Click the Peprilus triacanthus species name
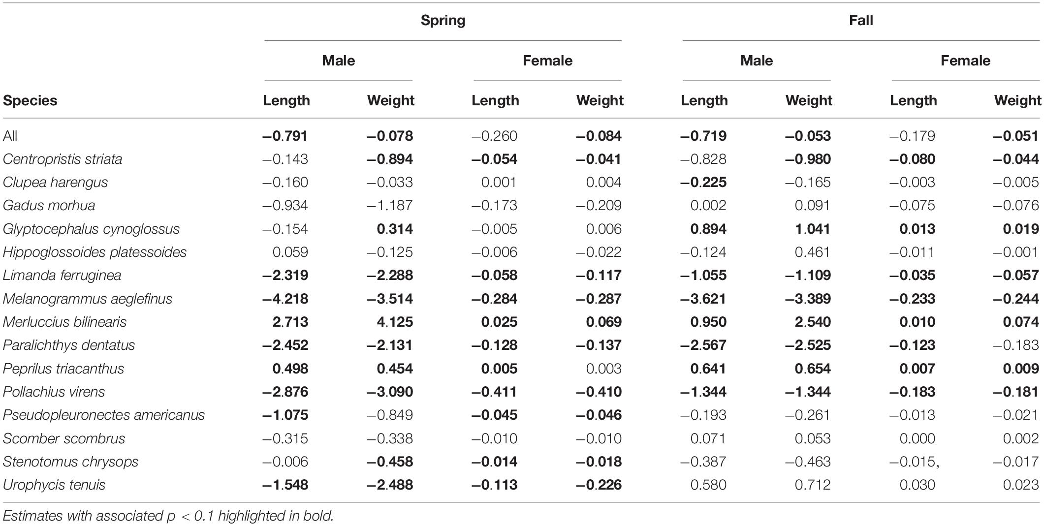Image resolution: width=1044 pixels, height=526 pixels. click(63, 369)
